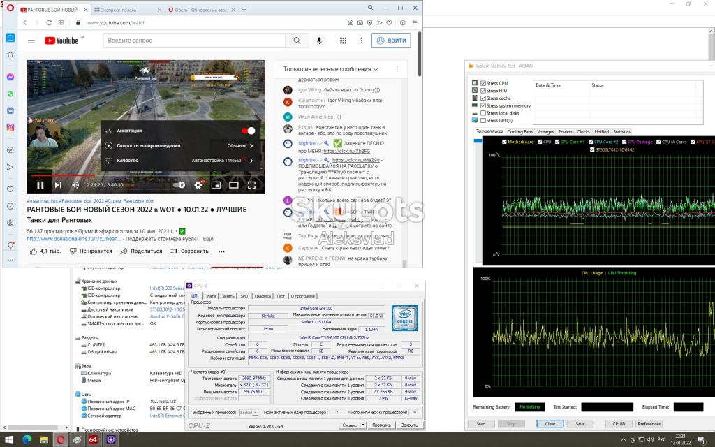Open the video player settings gear

click(198, 184)
